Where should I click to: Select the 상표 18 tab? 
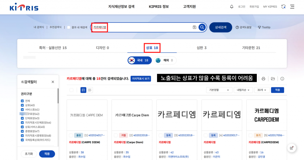152,48
